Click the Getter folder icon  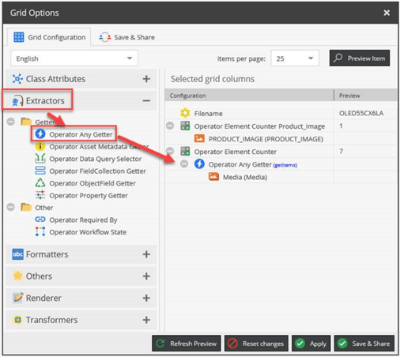[x=26, y=122]
